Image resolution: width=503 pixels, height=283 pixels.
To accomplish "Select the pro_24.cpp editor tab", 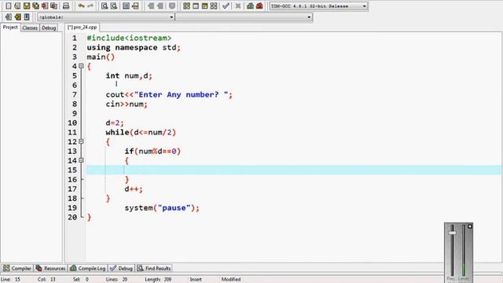I will click(x=82, y=28).
